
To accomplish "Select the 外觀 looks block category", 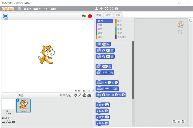I will pos(105,25).
